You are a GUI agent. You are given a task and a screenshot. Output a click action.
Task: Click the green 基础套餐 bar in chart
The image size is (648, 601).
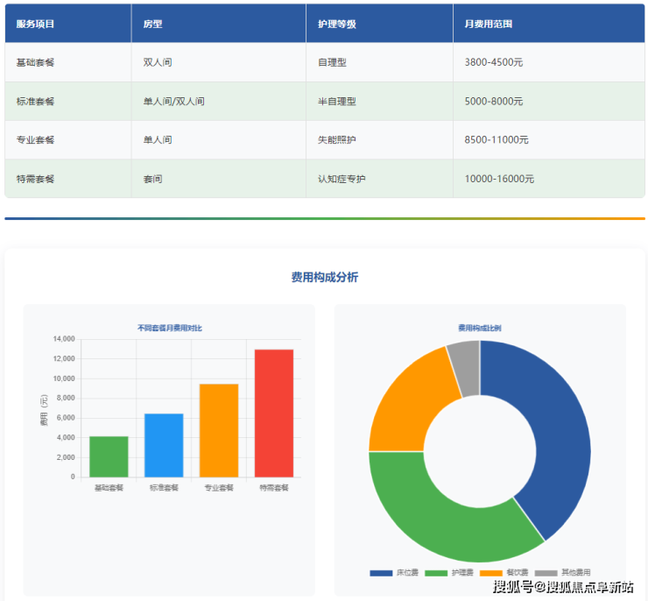pyautogui.click(x=109, y=456)
